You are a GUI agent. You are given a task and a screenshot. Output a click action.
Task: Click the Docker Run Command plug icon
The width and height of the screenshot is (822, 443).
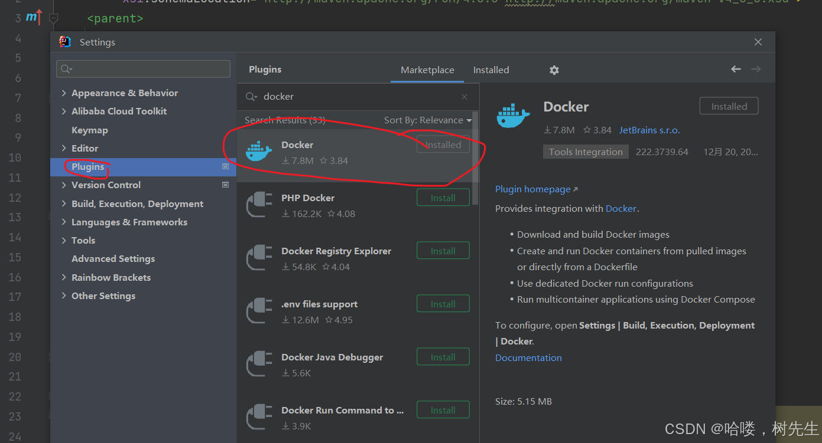pyautogui.click(x=259, y=417)
